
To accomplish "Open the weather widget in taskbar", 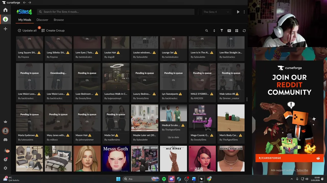I will click(x=11, y=179).
